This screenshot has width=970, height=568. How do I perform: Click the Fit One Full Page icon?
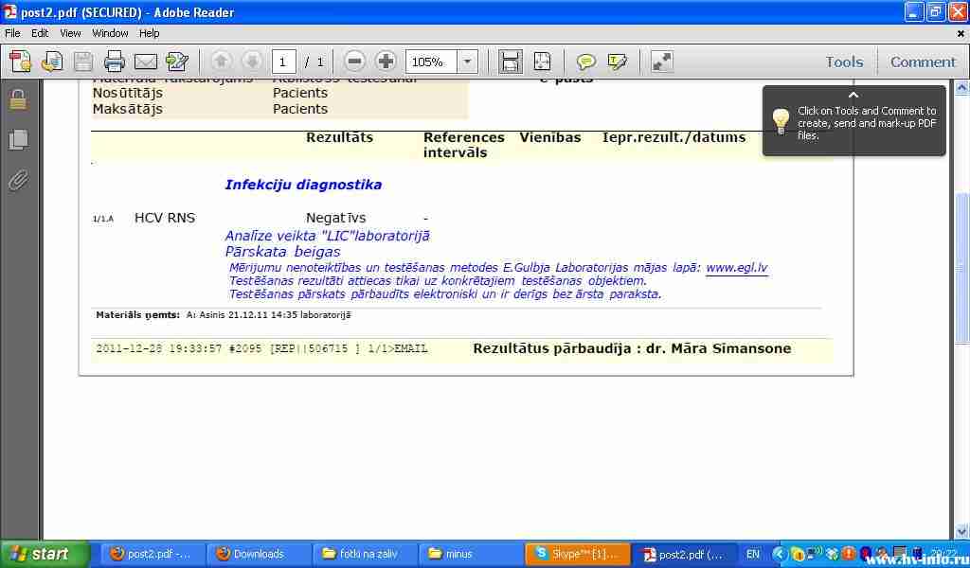tap(542, 62)
